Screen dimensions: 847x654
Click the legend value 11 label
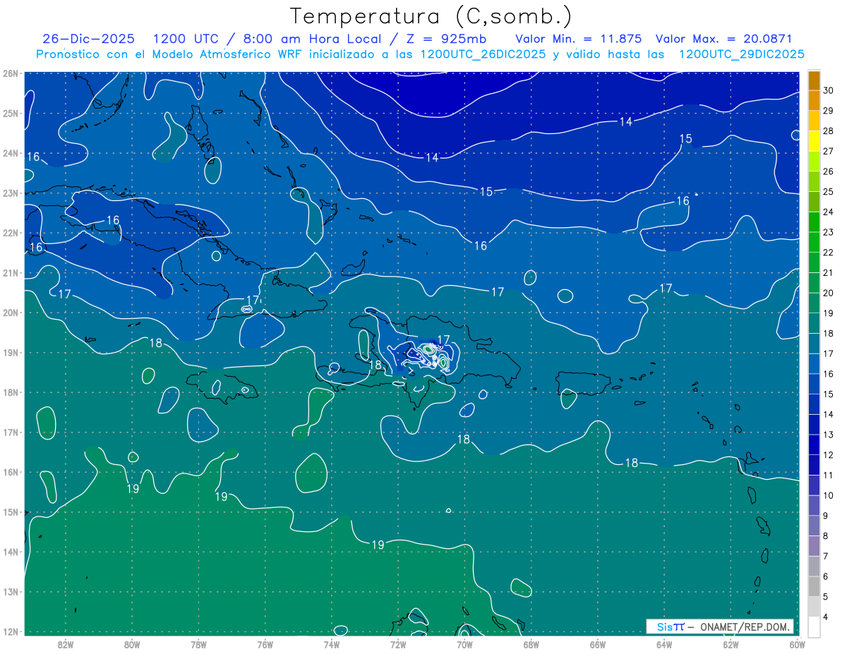tap(829, 476)
